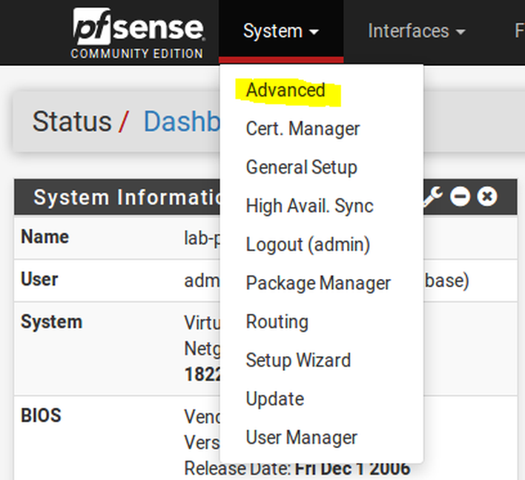Open User Manager menu entry
Screen dimensions: 525x480
coord(302,437)
